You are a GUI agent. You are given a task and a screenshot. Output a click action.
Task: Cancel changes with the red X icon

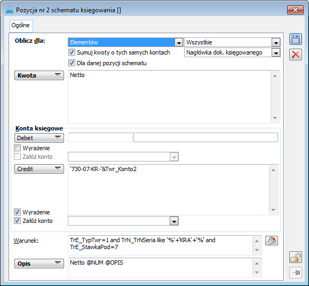coord(296,55)
